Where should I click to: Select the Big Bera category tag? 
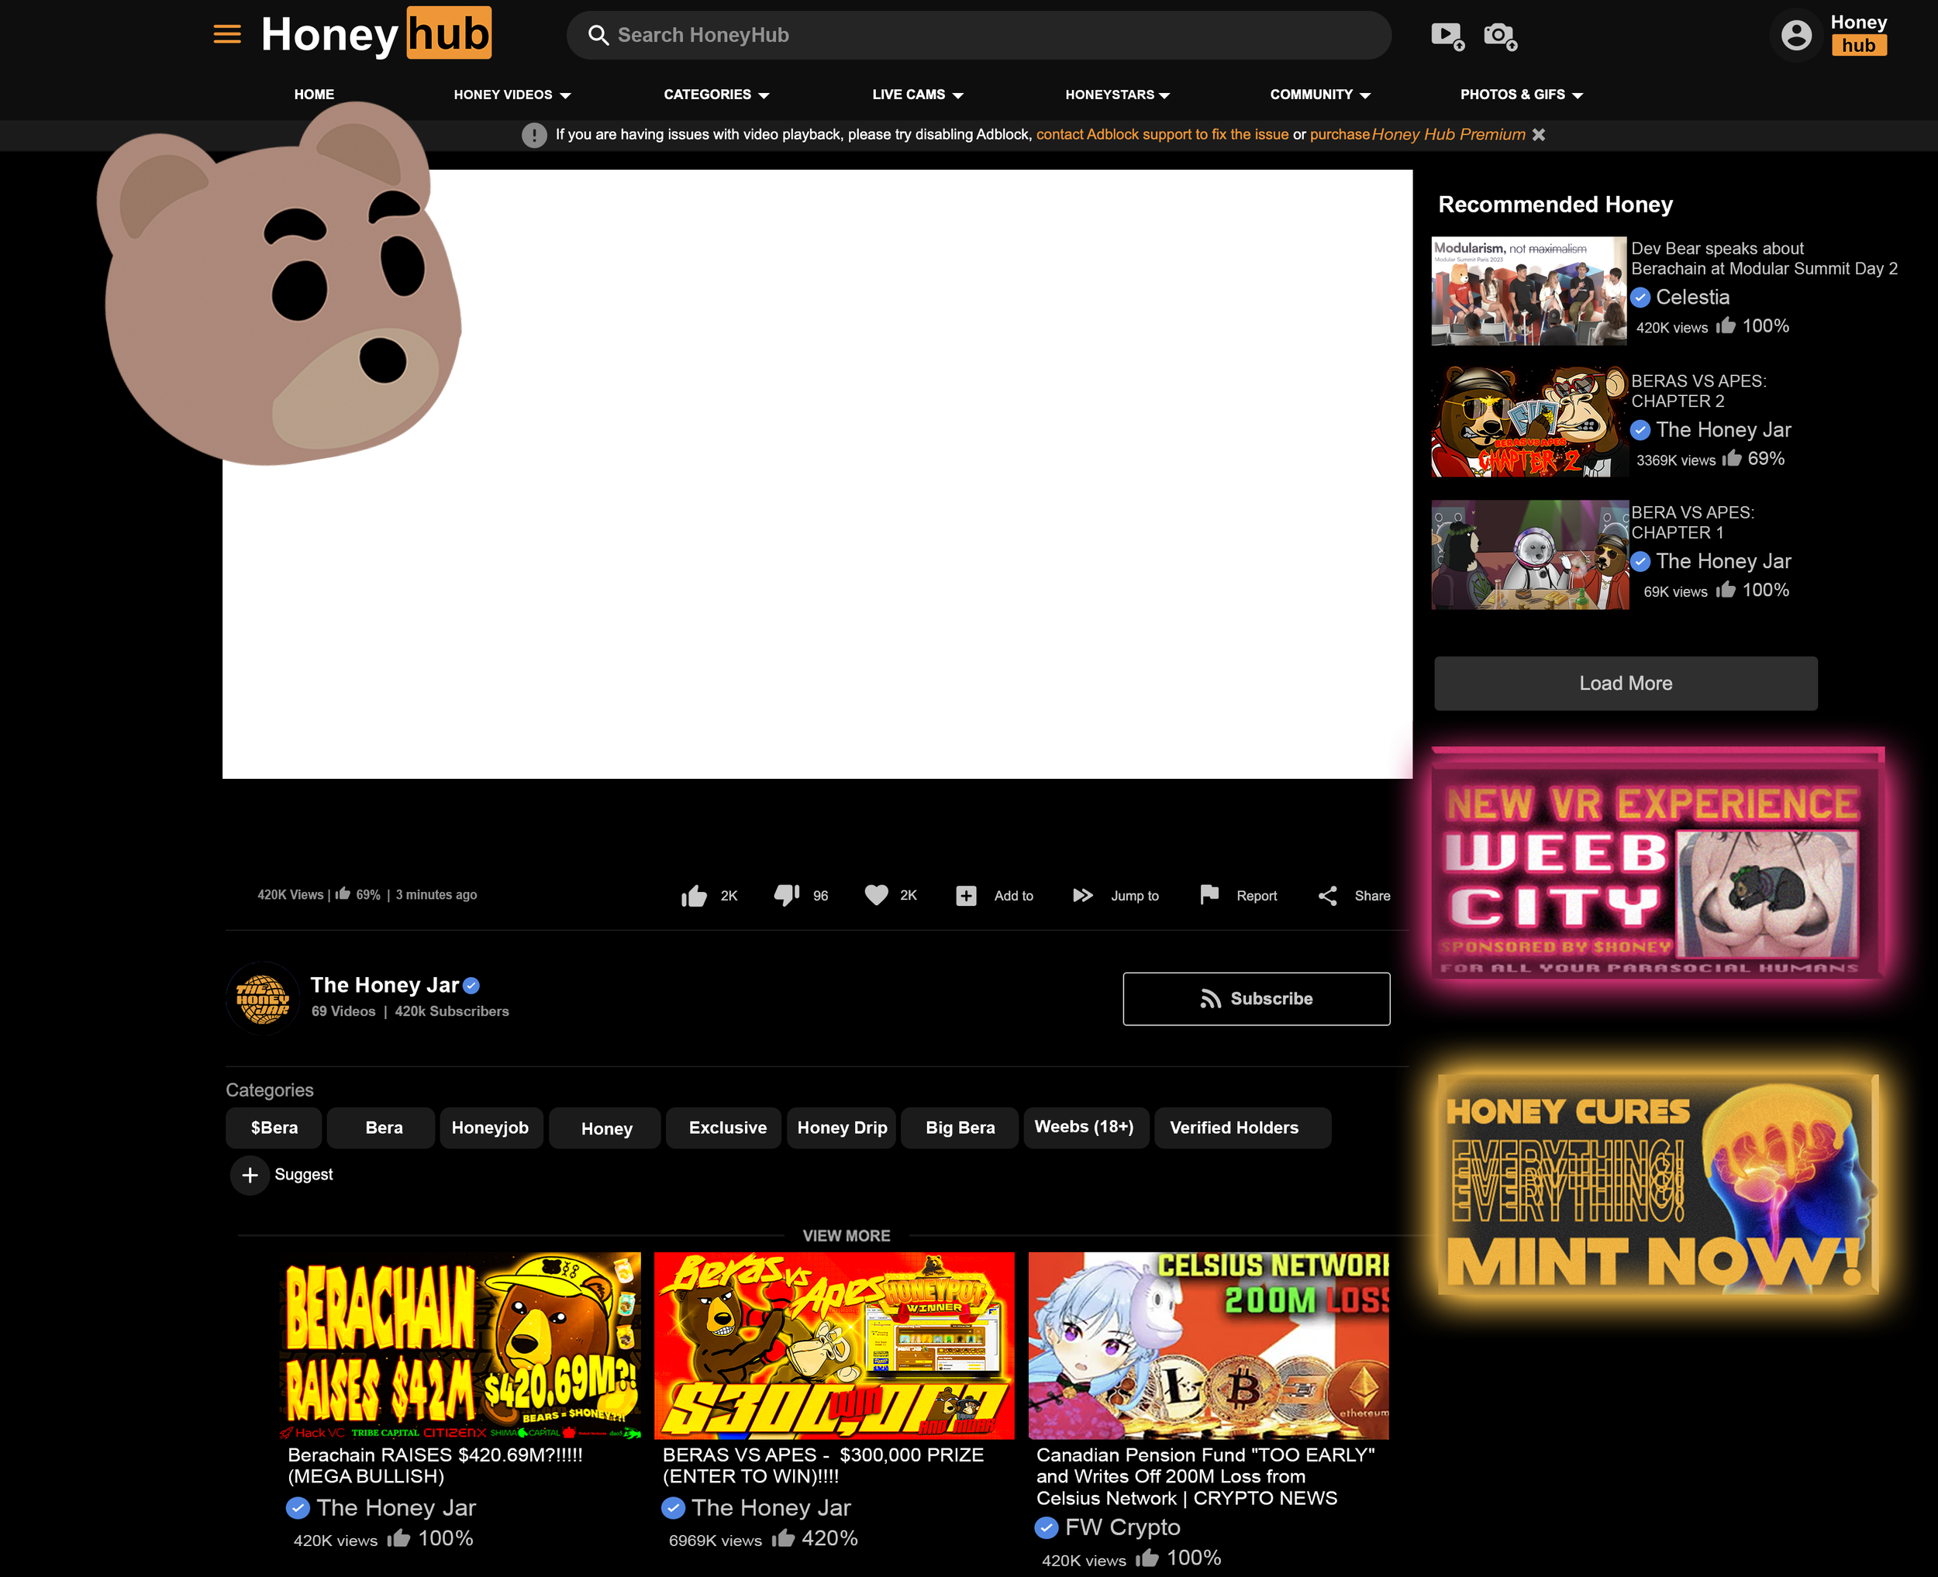(x=960, y=1128)
